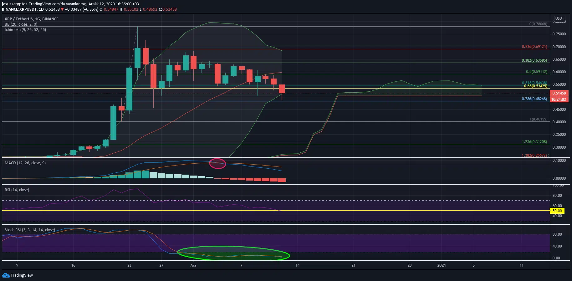This screenshot has height=281, width=572.
Task: Click the Ara month marker on time axis
Action: [193, 265]
